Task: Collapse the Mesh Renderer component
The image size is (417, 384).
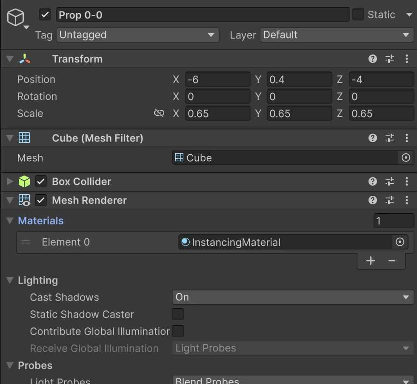Action: coord(10,200)
